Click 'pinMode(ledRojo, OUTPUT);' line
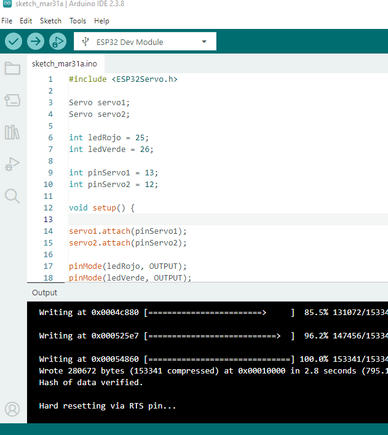This screenshot has width=388, height=435. point(128,266)
